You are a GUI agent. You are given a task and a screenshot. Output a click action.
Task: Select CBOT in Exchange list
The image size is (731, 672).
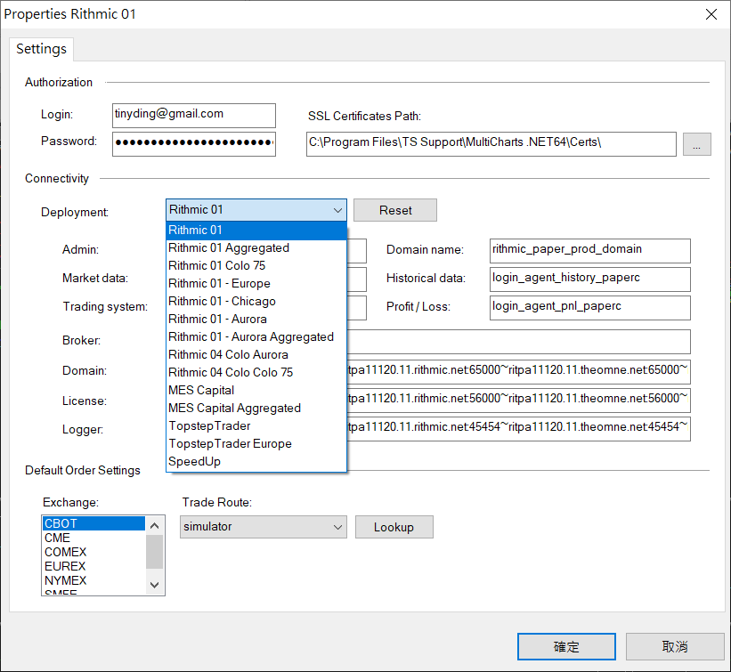[93, 523]
